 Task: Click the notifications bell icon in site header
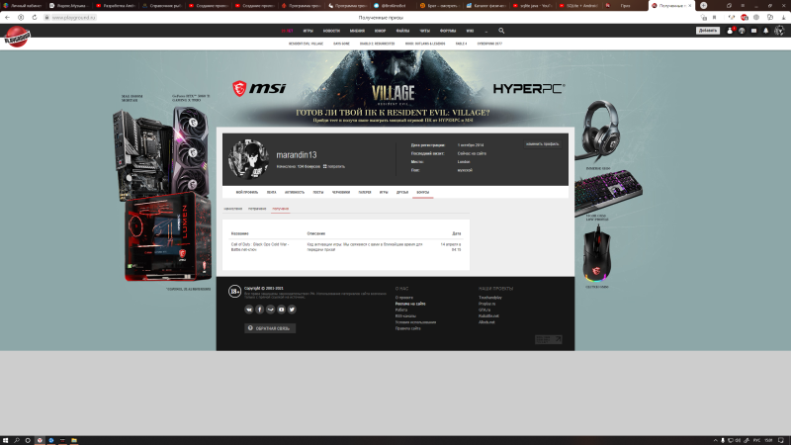pyautogui.click(x=765, y=31)
